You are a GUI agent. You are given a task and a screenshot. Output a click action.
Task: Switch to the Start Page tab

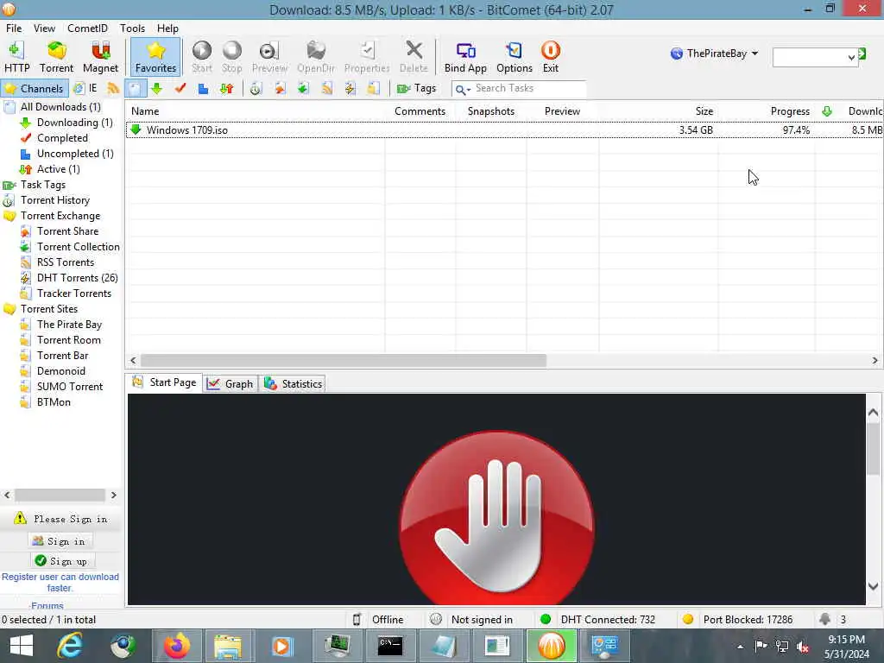coord(165,382)
